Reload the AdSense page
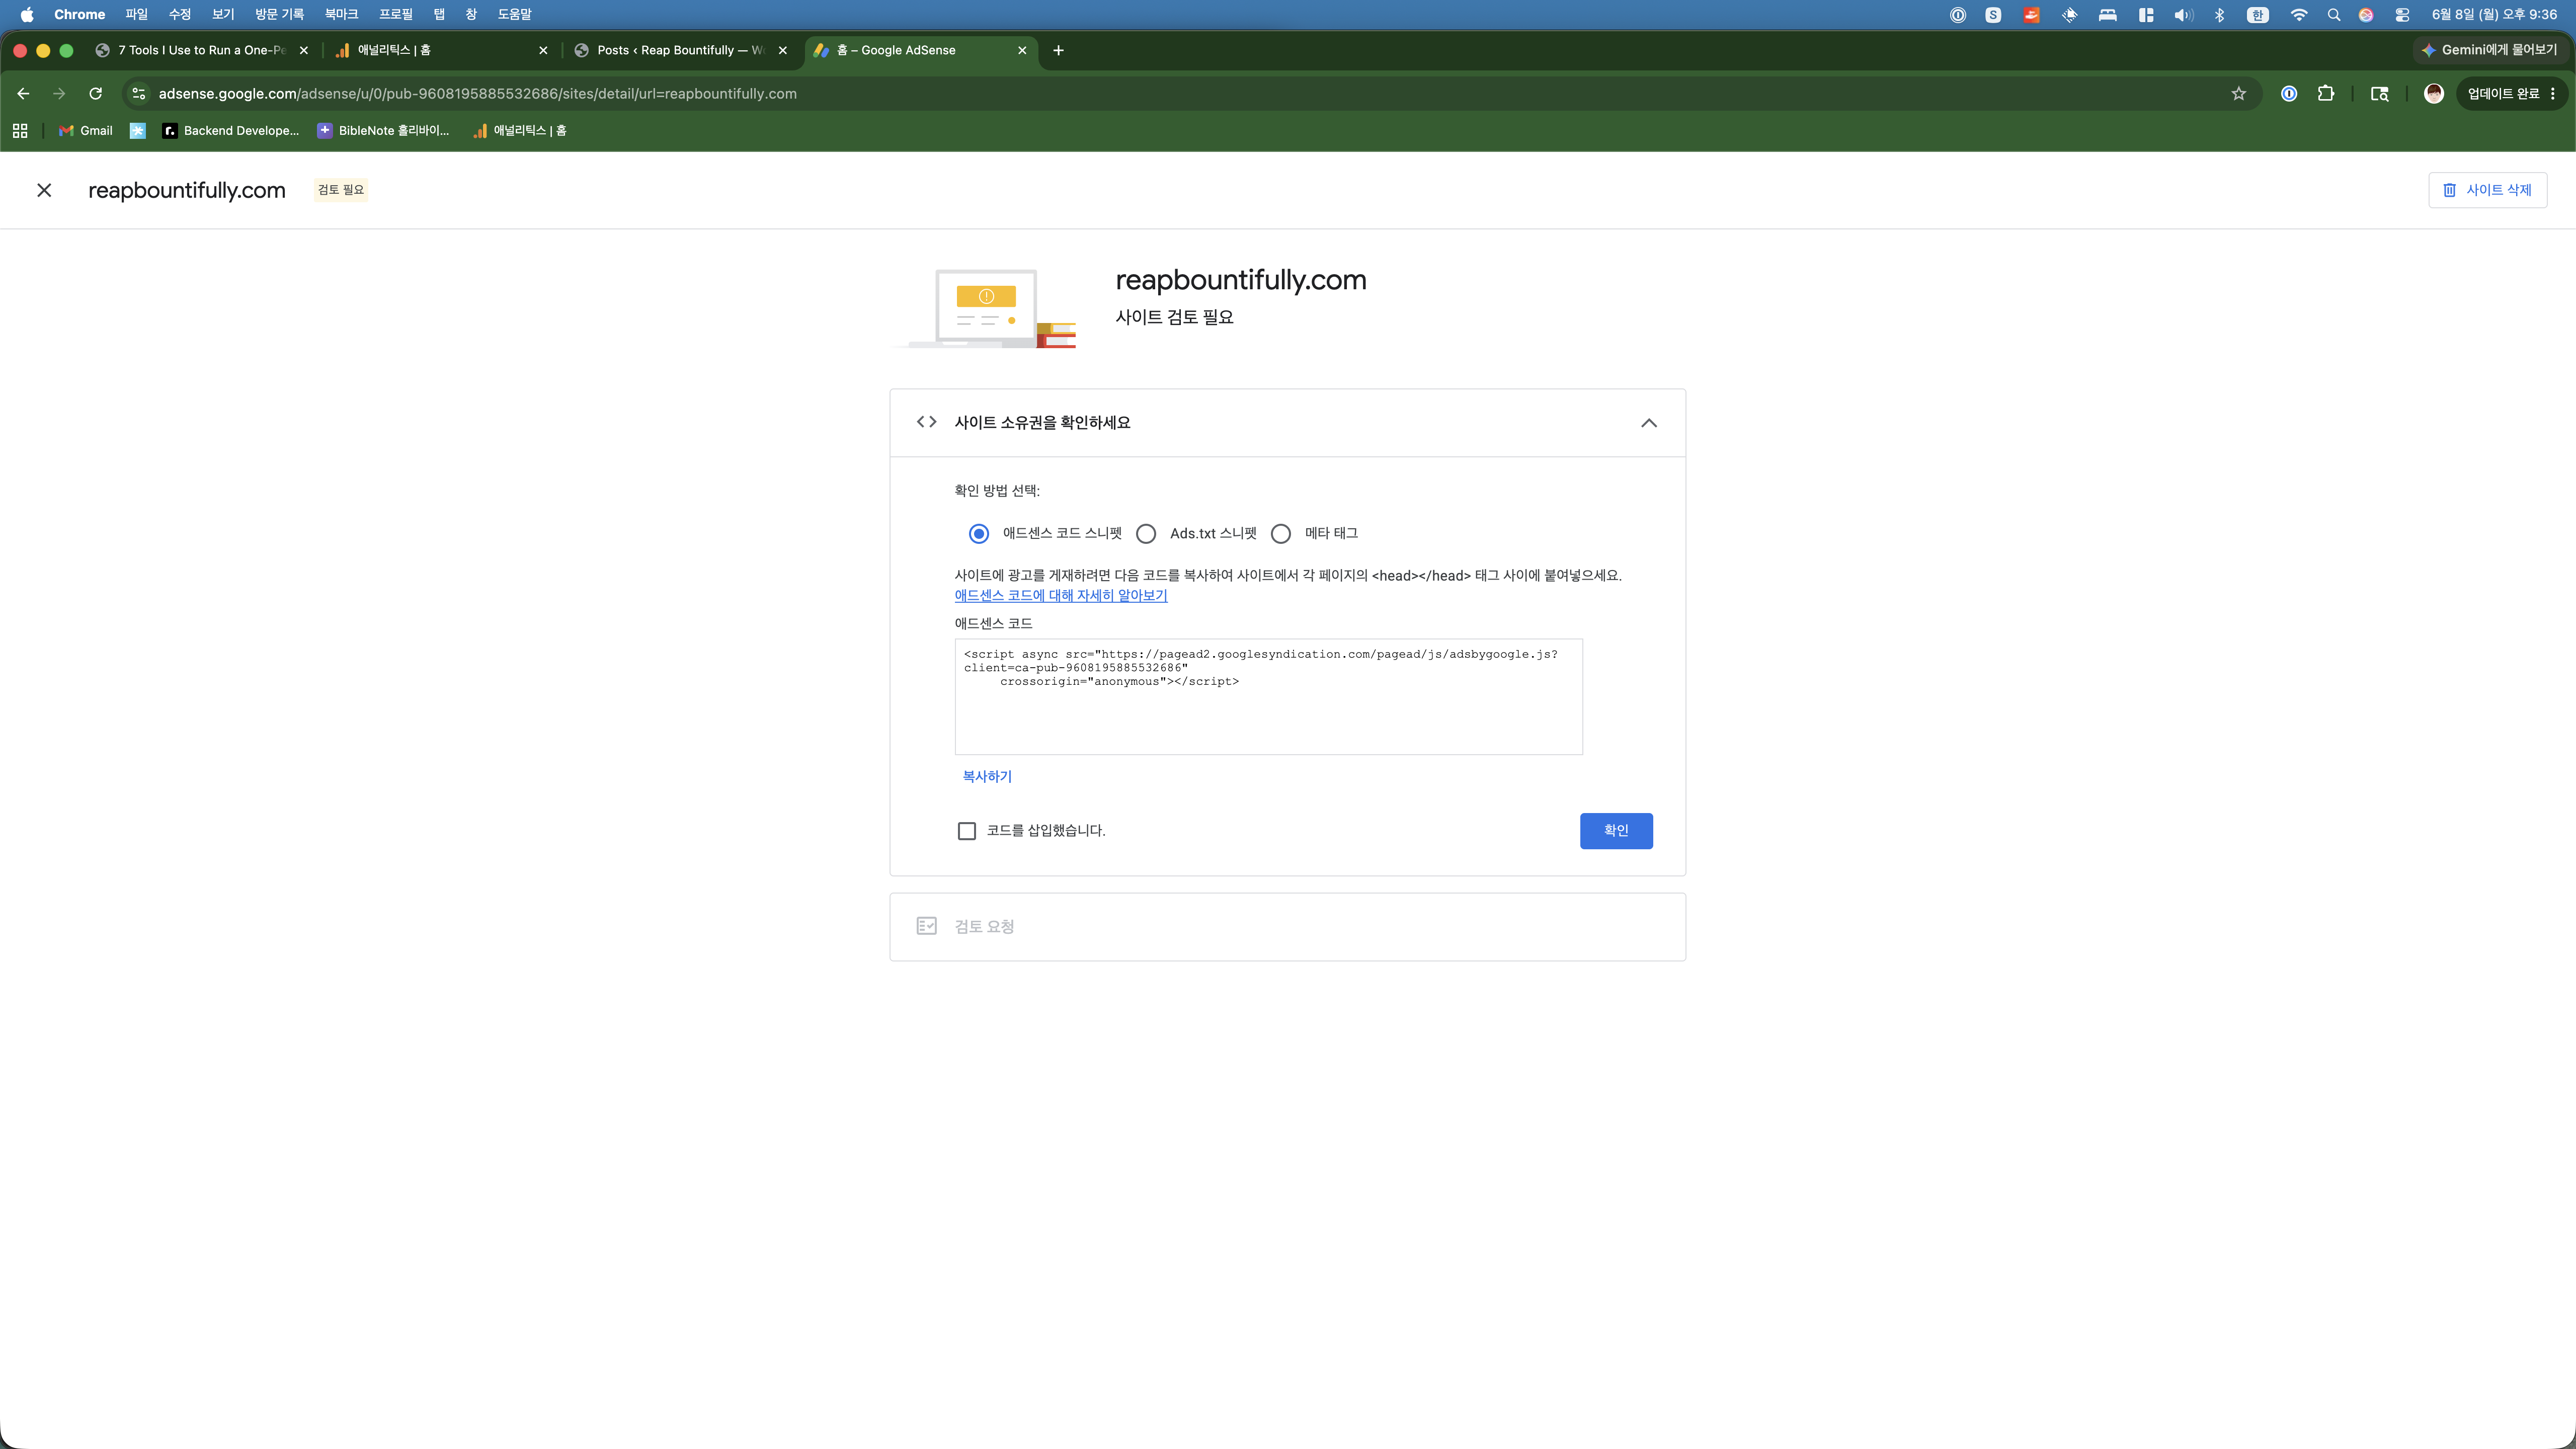The image size is (2576, 1449). coord(96,94)
